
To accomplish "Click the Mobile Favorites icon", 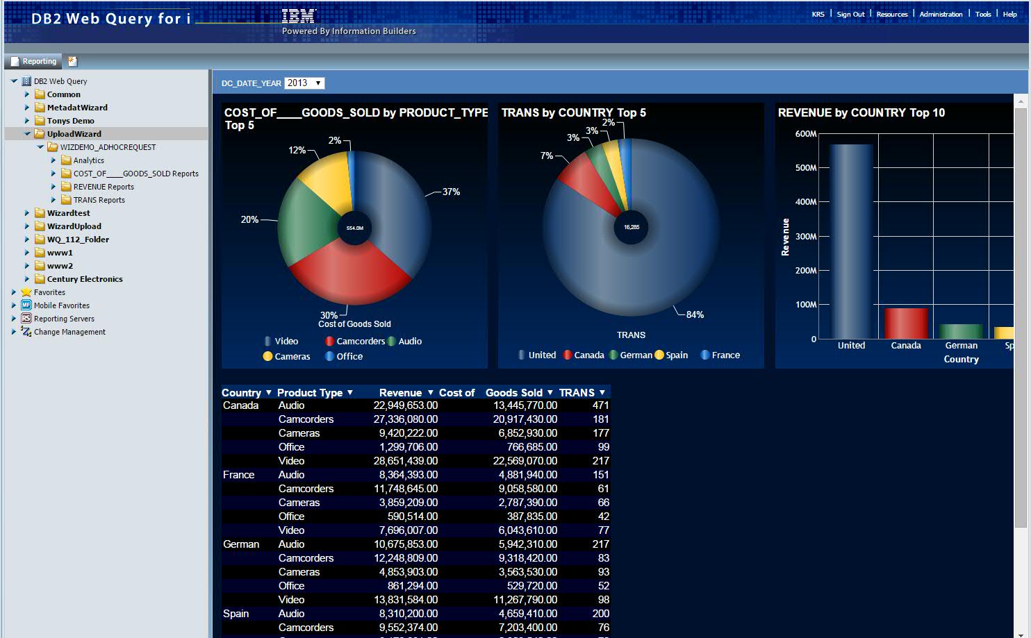I will (26, 305).
